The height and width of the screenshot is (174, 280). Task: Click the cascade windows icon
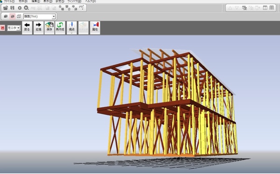(244, 8)
